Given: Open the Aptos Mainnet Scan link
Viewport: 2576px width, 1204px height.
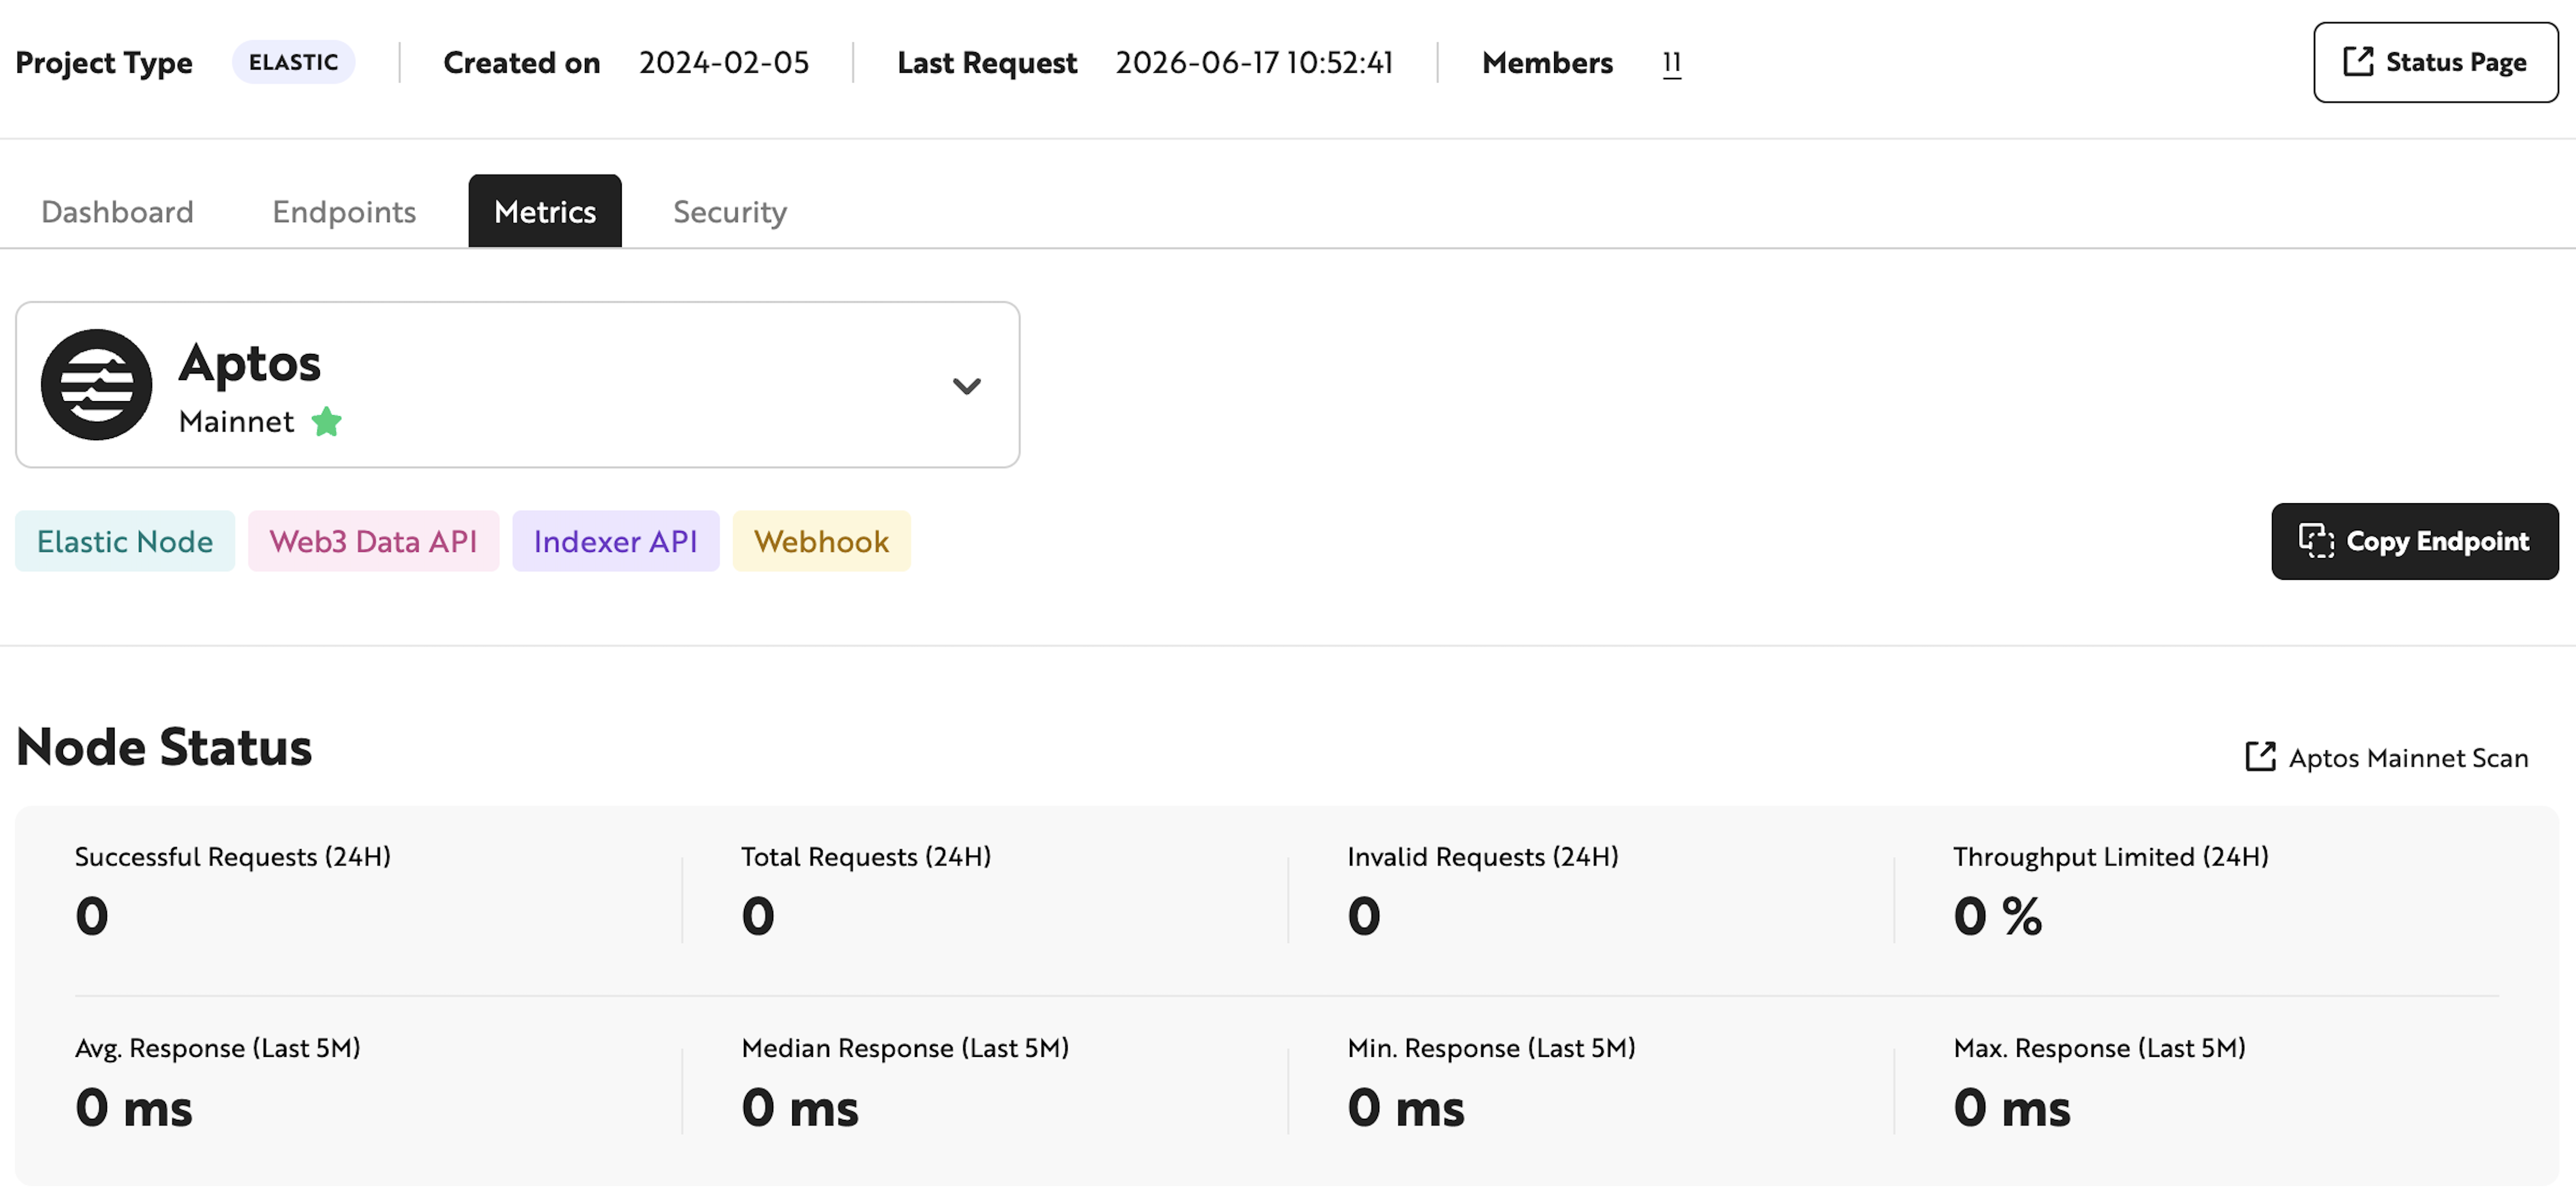Looking at the screenshot, I should point(2386,757).
